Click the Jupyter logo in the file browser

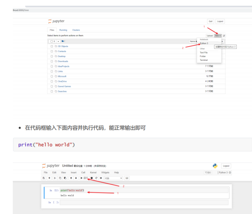click(56, 21)
